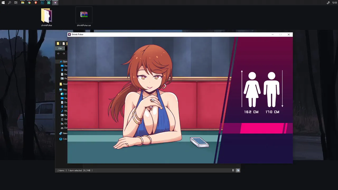Open the OS drive under This PC
Screen dimensions: 338x190
click(x=64, y=123)
